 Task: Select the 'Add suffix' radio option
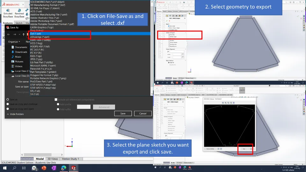[x=58, y=109]
